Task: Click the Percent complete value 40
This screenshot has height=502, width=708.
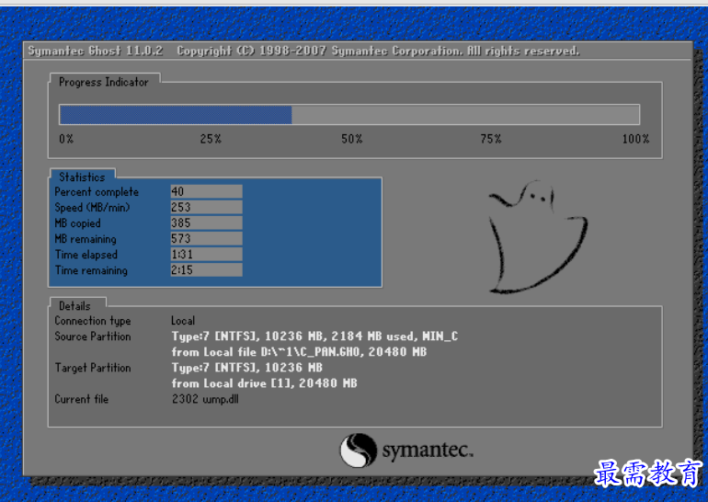Action: click(206, 191)
